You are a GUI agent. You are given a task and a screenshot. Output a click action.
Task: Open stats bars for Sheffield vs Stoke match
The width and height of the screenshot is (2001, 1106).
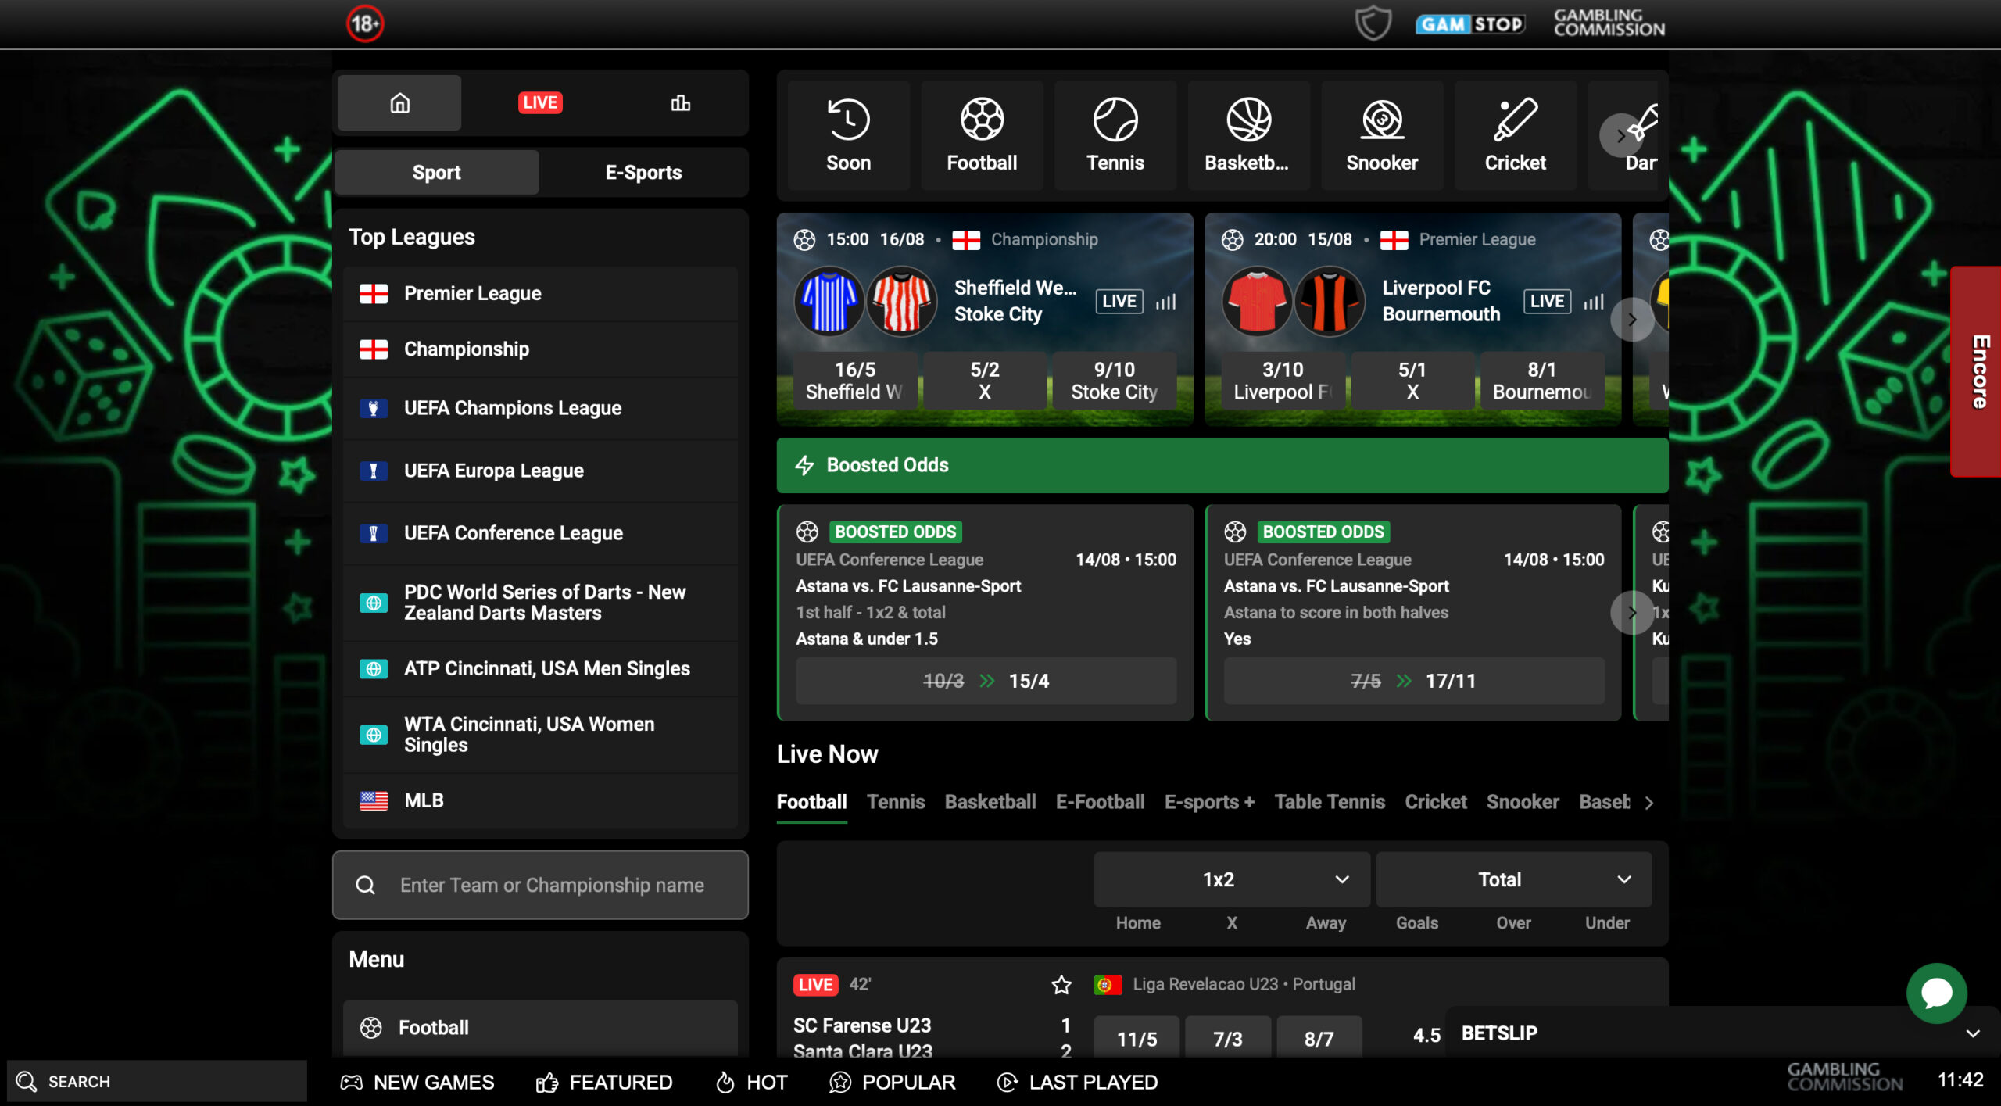pos(1165,302)
